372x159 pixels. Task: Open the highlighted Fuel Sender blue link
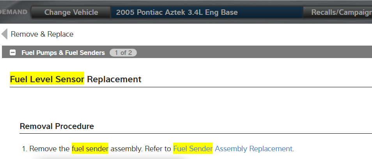click(x=193, y=148)
